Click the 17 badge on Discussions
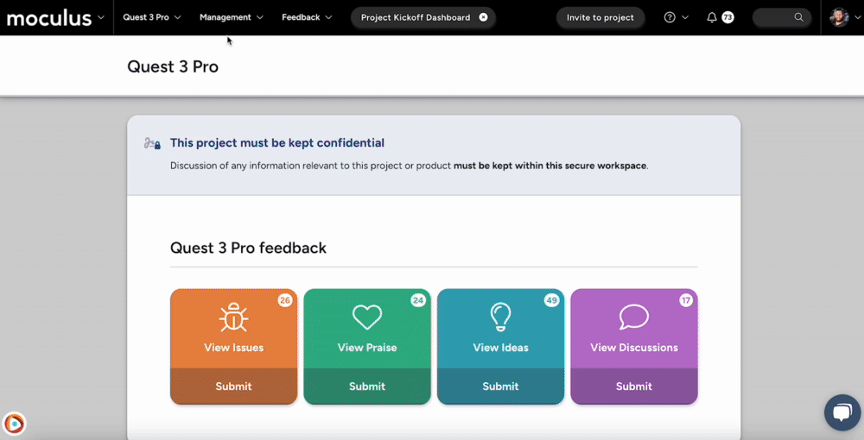 686,300
